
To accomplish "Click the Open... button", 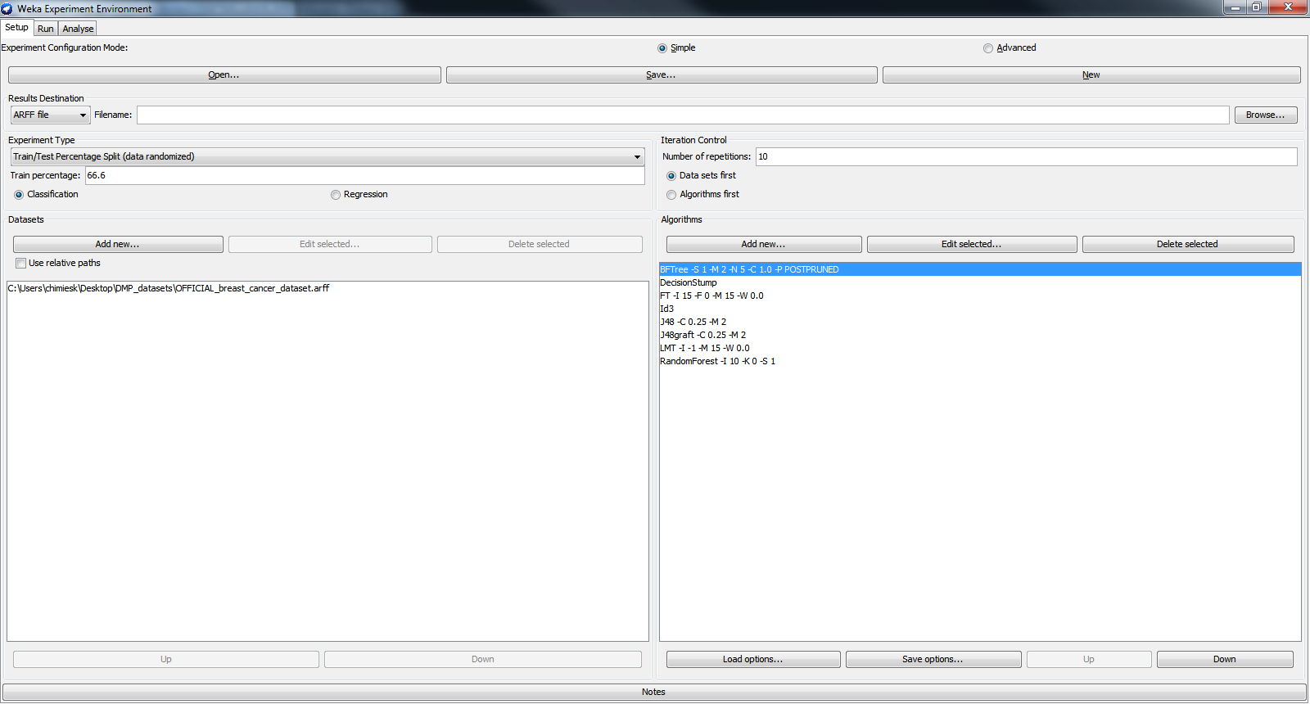I will pyautogui.click(x=224, y=74).
